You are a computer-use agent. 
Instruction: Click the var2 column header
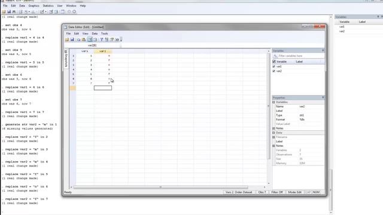pos(103,51)
